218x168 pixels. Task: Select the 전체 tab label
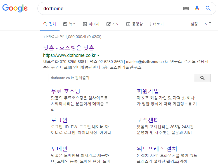click(53, 24)
